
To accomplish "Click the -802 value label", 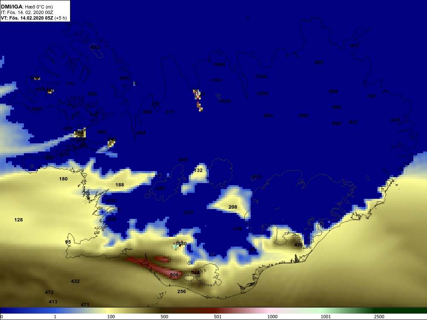I will point(319,62).
